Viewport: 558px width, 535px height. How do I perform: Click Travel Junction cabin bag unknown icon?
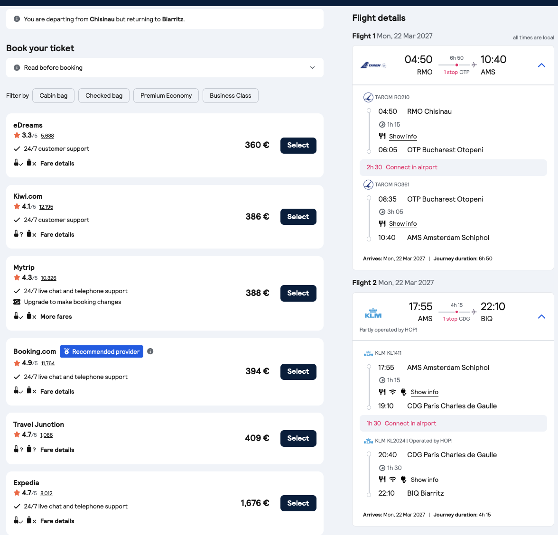(18, 449)
